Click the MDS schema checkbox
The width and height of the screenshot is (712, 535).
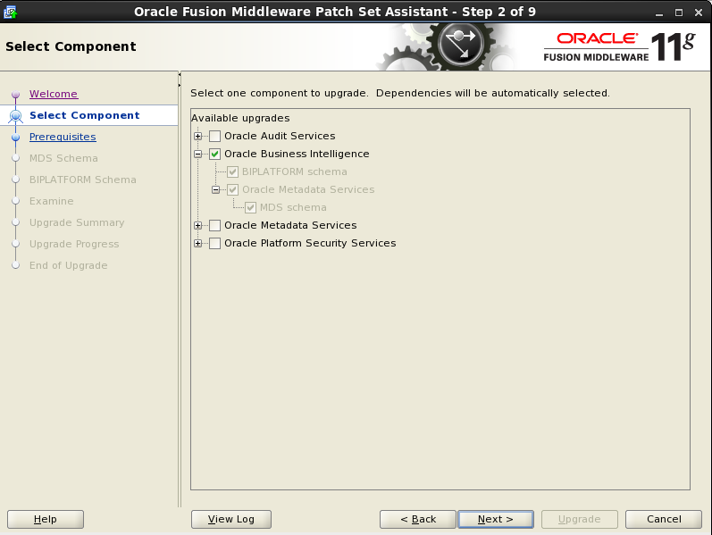click(x=251, y=207)
